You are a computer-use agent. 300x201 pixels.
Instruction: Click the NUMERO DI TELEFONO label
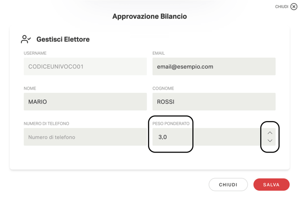click(x=47, y=123)
